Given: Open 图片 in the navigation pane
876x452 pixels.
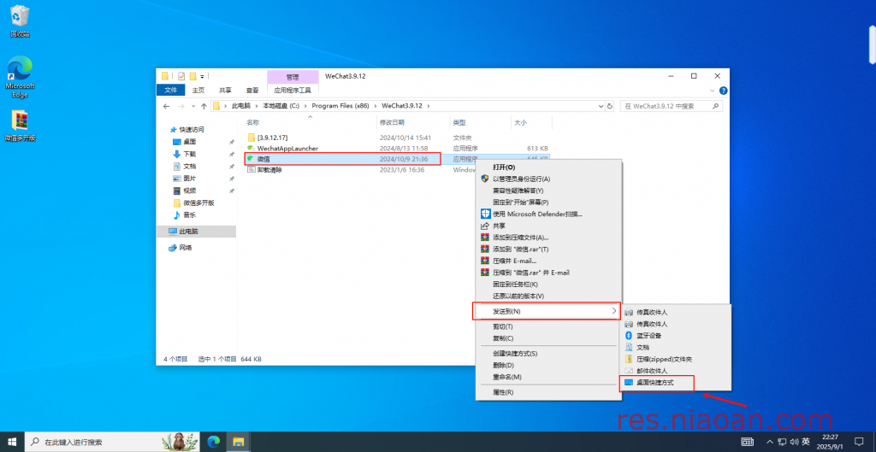Looking at the screenshot, I should click(x=189, y=179).
